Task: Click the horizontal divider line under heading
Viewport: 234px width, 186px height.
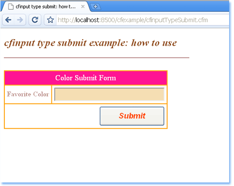Action: 96,58
